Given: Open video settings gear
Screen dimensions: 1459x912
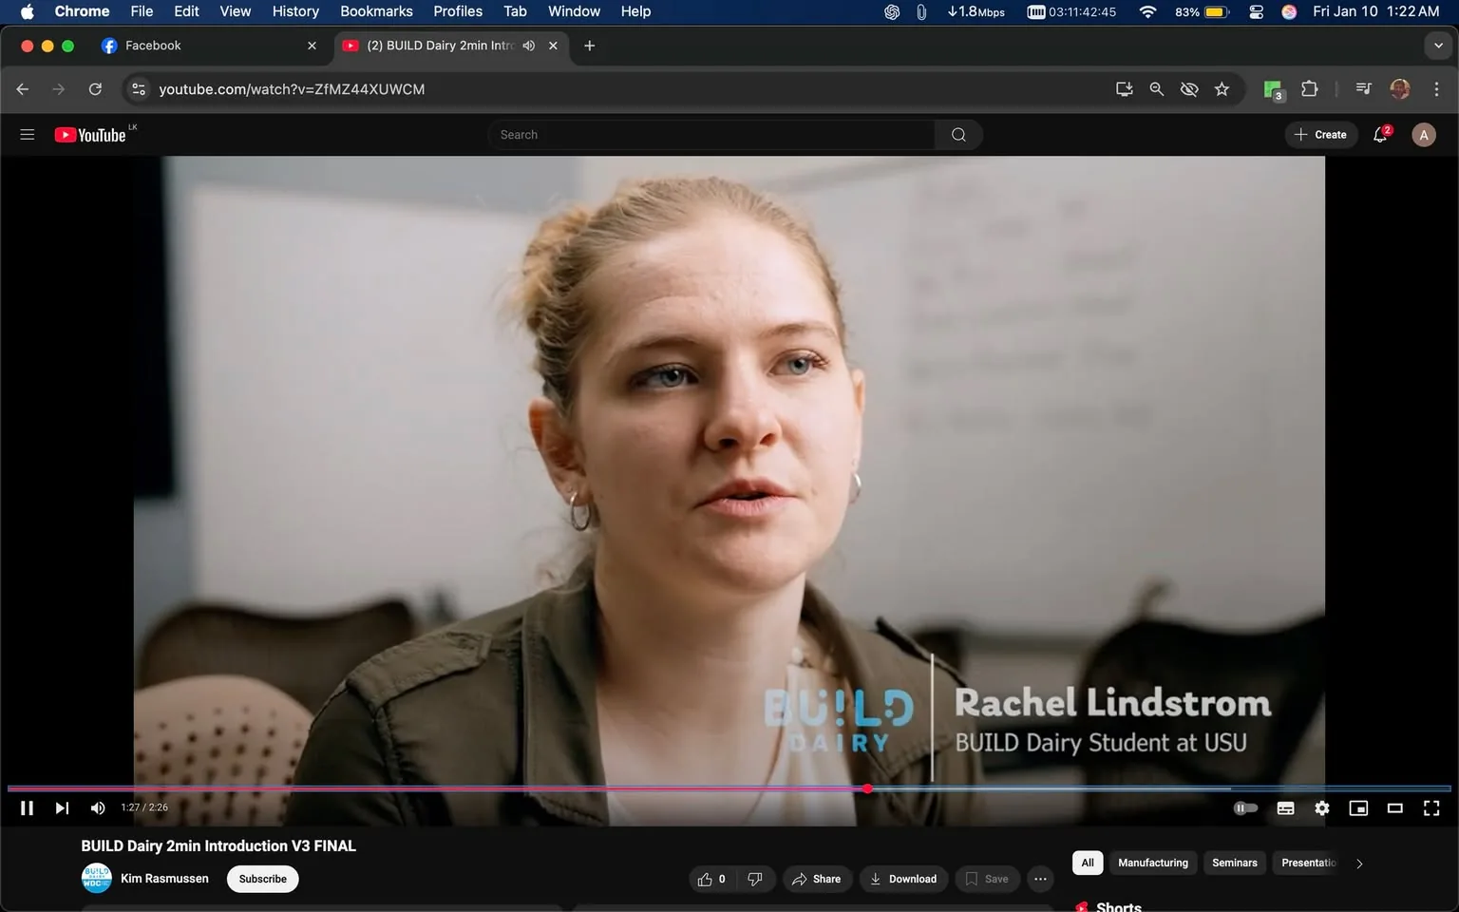Looking at the screenshot, I should 1321,807.
